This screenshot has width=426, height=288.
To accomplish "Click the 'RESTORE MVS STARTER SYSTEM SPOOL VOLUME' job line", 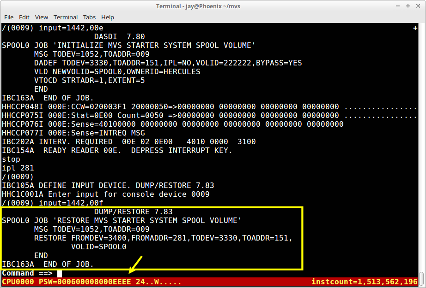I will click(x=122, y=220).
